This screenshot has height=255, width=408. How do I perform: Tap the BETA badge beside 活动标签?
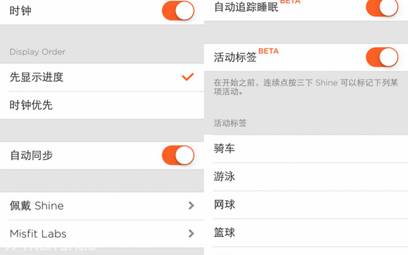point(268,51)
